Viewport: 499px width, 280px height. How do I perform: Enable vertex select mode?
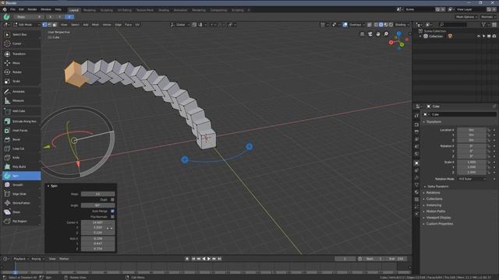point(44,25)
